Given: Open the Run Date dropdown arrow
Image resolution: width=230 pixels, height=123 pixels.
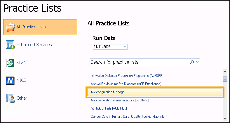Looking at the screenshot, I should [125, 47].
